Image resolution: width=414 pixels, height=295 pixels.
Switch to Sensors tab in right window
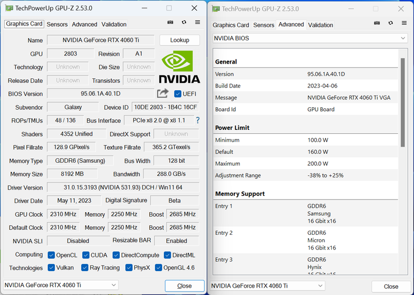[x=264, y=25]
